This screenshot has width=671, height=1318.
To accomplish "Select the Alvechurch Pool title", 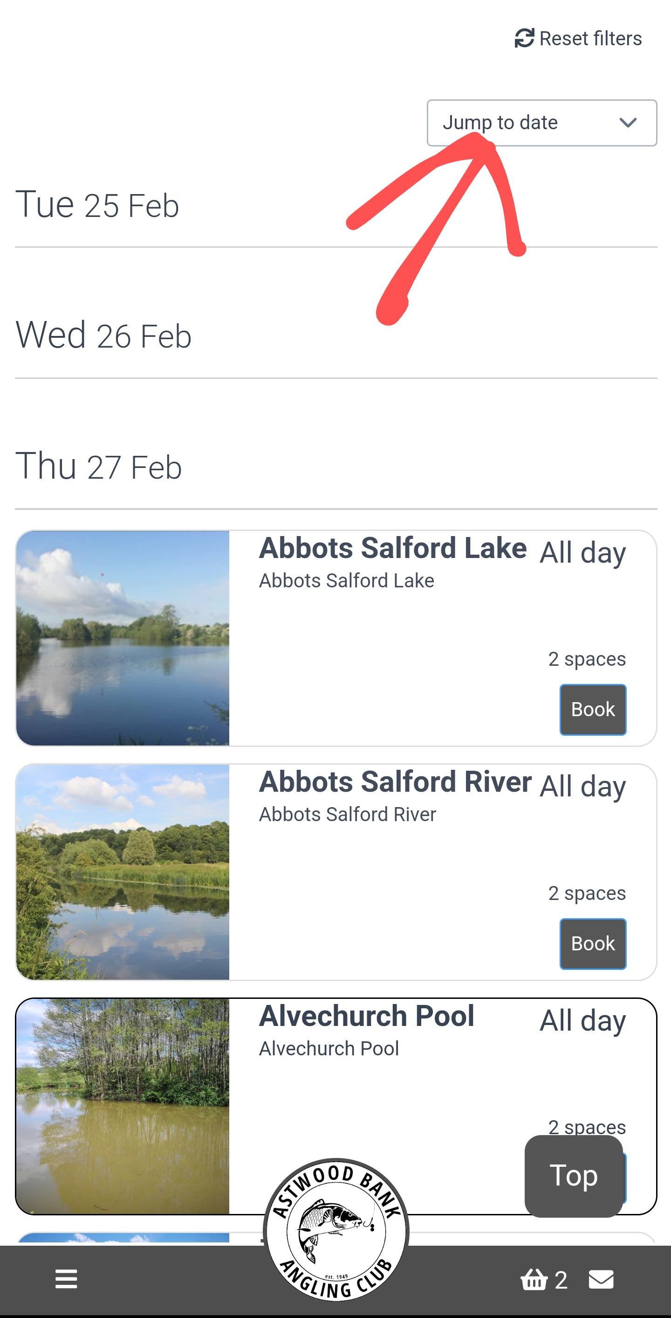I will (x=366, y=1016).
